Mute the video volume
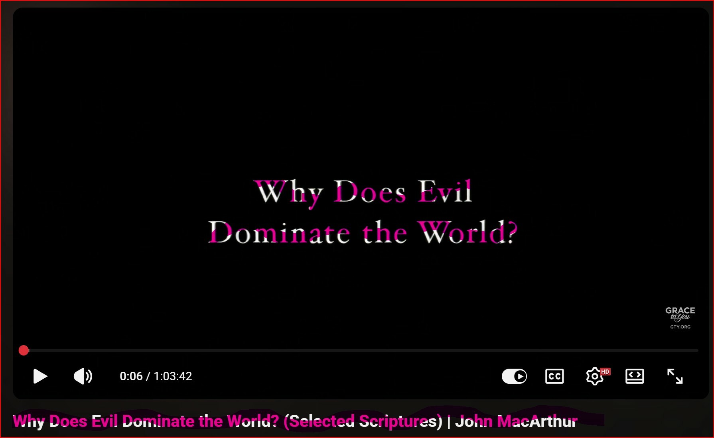714x438 pixels. pyautogui.click(x=83, y=376)
